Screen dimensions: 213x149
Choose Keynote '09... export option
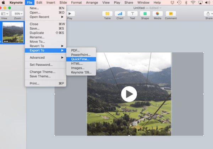click(81, 72)
